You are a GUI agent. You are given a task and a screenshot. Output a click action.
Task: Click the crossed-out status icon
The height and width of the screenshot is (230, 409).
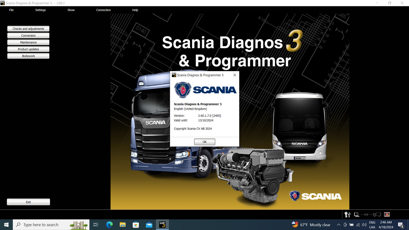click(387, 215)
